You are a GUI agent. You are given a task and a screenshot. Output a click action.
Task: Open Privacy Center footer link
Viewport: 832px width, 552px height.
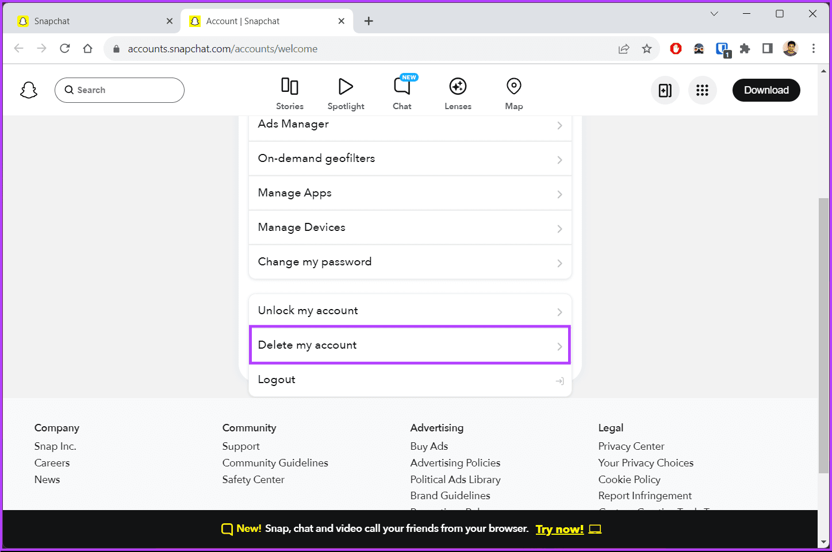(631, 446)
